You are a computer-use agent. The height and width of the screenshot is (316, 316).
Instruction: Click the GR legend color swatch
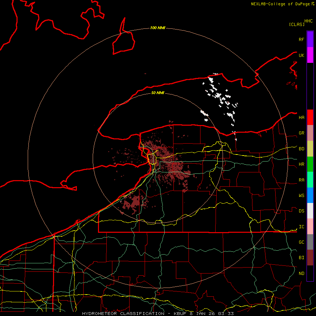310,133
